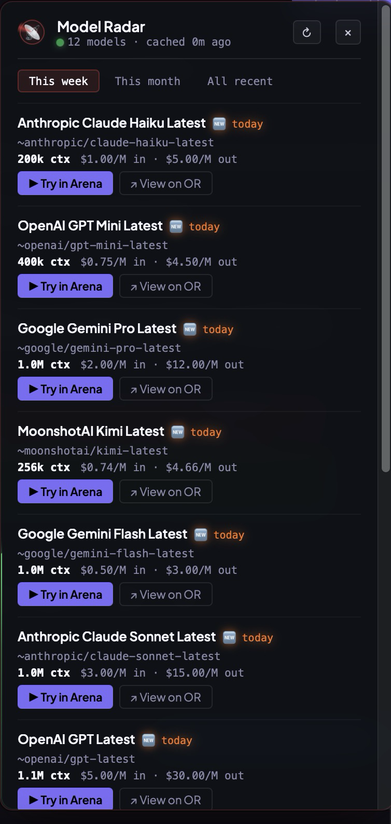Switch to the This month tab

click(x=147, y=81)
